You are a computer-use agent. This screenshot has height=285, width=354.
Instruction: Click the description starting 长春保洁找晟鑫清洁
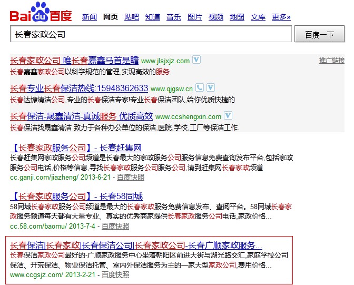coord(125,128)
